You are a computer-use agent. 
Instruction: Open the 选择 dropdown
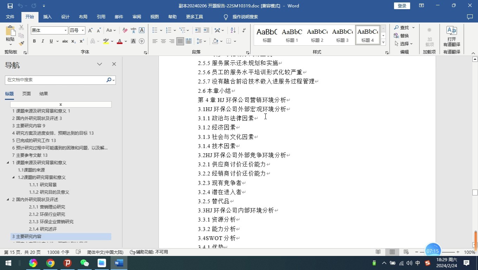tap(403, 44)
